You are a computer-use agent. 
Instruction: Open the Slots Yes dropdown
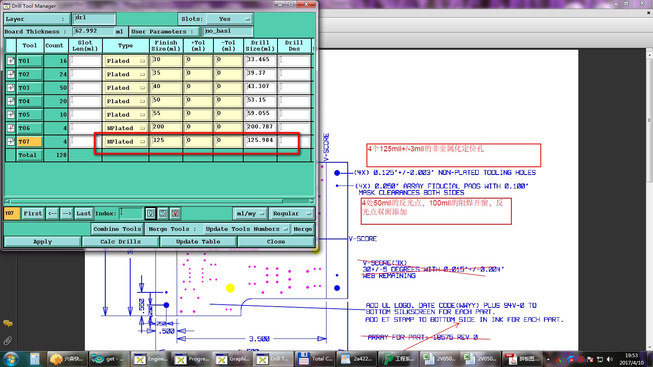(x=229, y=19)
